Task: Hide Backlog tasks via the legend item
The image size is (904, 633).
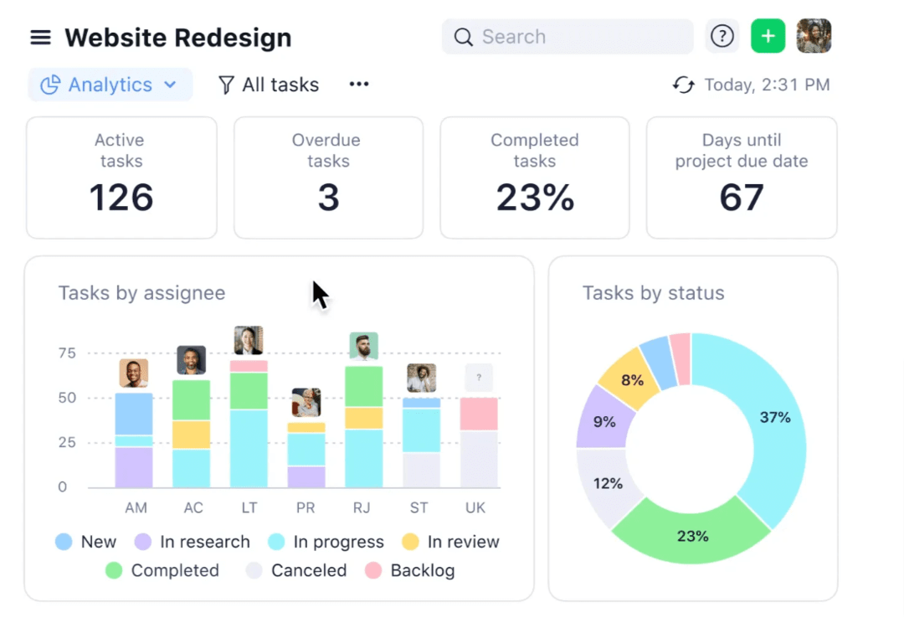Action: point(409,571)
